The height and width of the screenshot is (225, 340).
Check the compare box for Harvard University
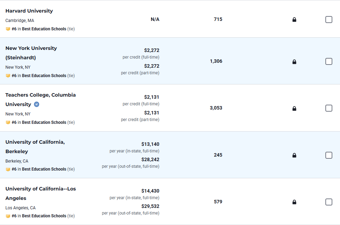tap(329, 20)
